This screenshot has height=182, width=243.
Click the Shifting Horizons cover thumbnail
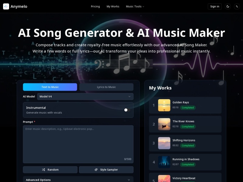point(164,143)
